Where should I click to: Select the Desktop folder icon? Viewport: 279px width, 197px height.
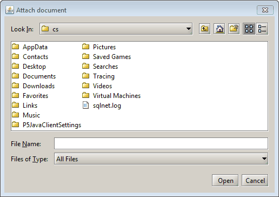pos(16,66)
